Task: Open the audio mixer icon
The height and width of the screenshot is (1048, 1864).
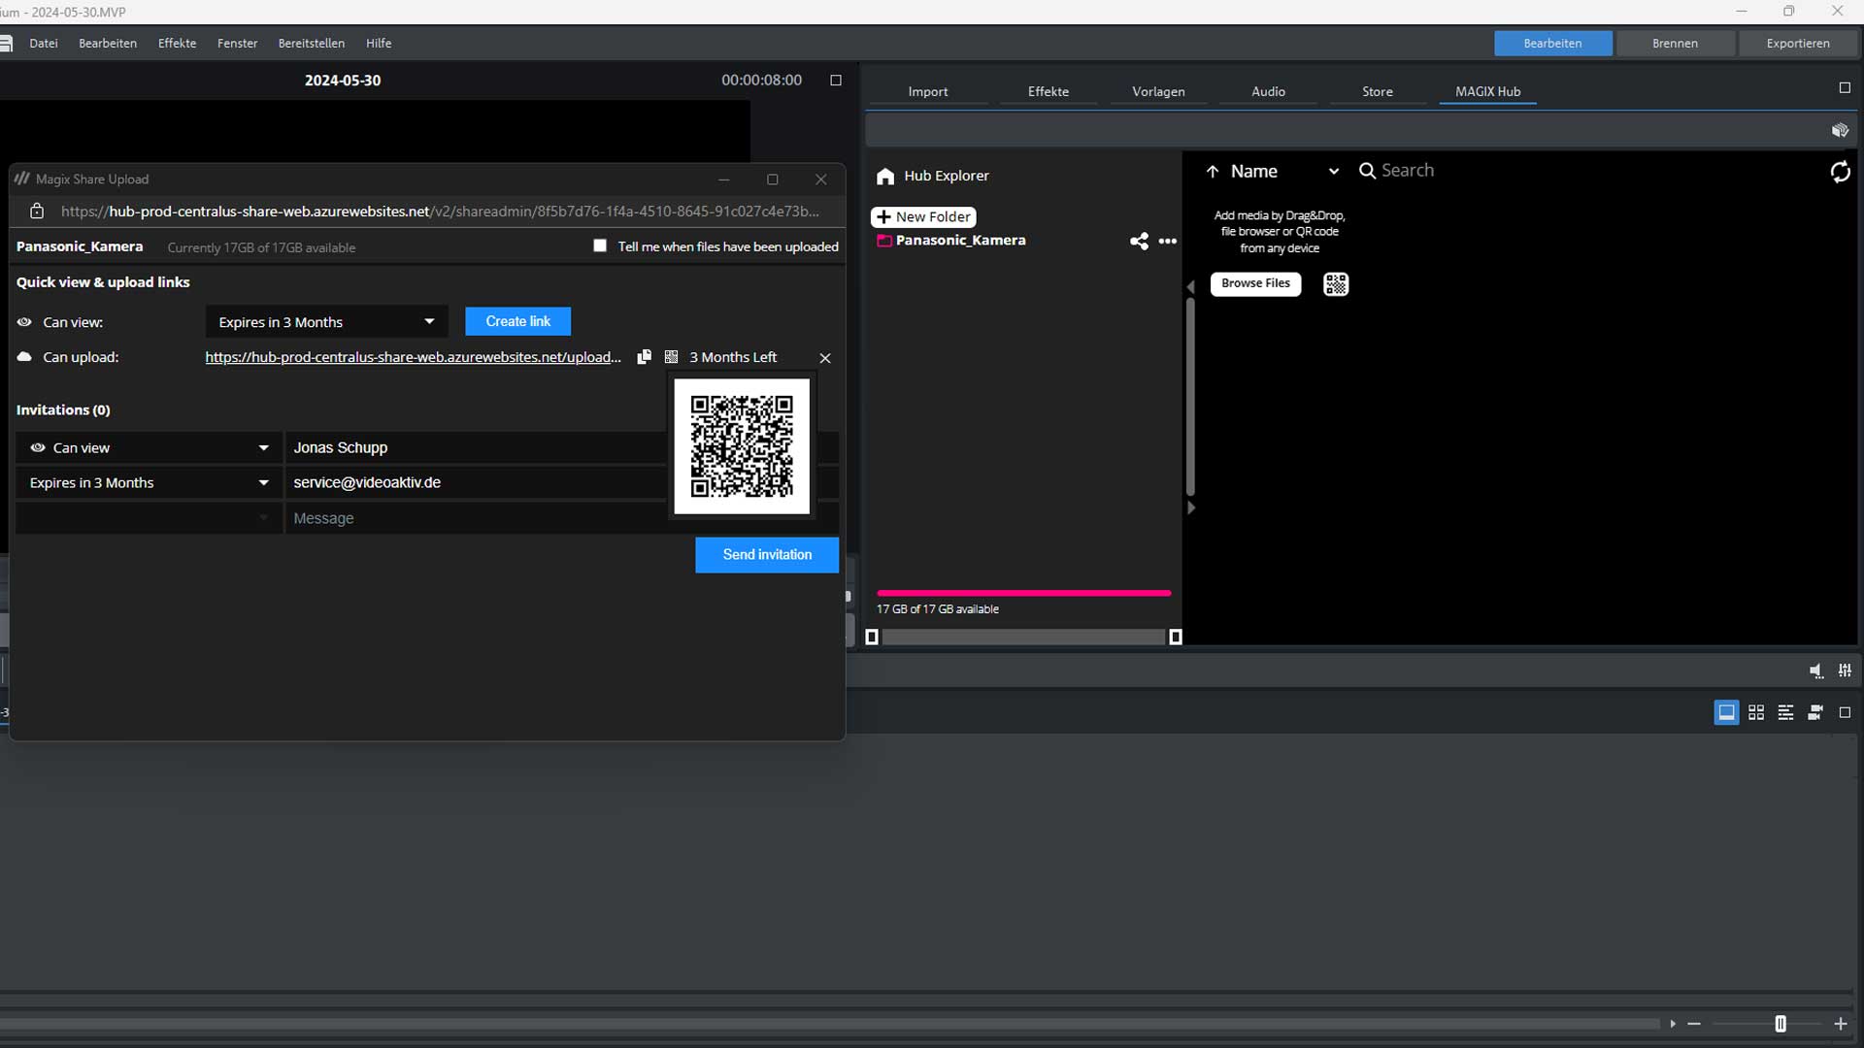Action: click(x=1845, y=671)
